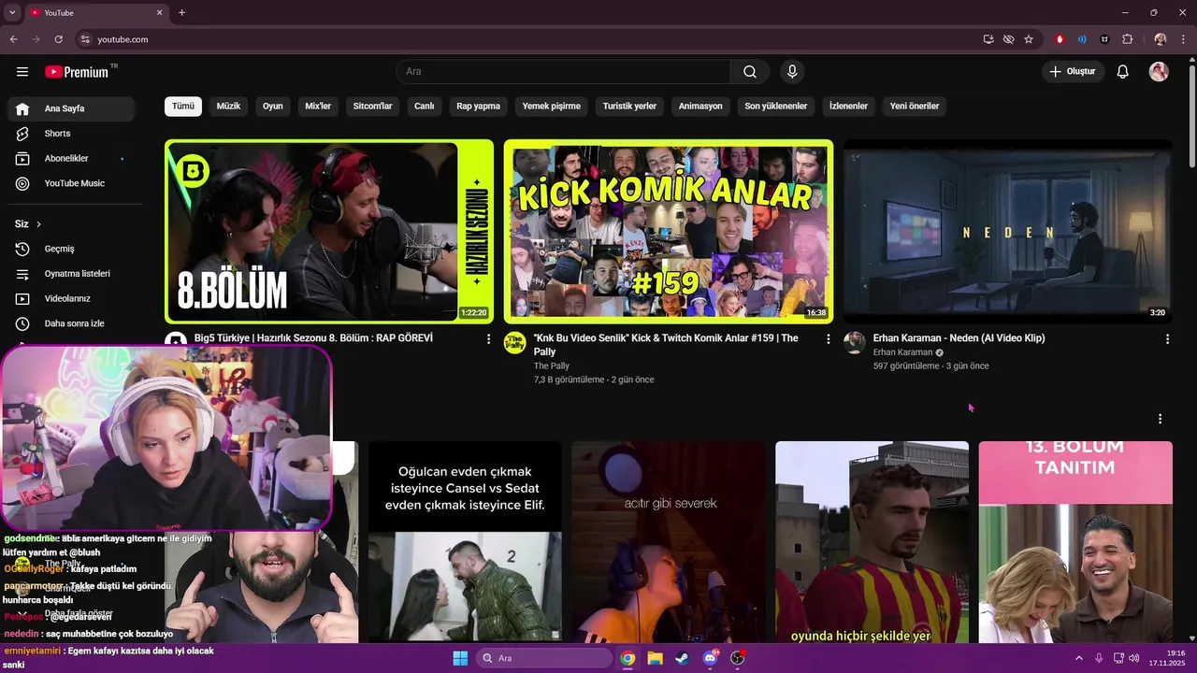Start voice search with microphone icon

[x=792, y=72]
